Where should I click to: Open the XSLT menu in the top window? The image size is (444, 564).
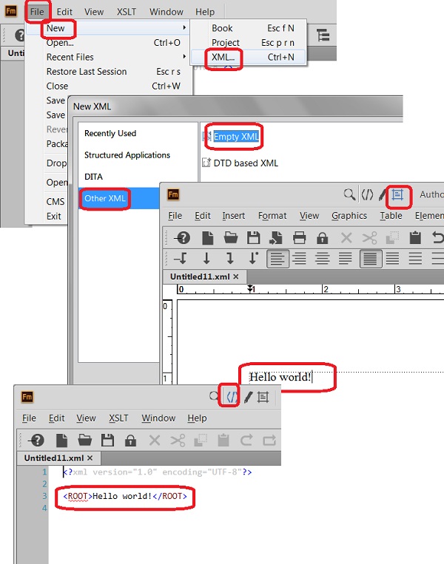[x=127, y=12]
